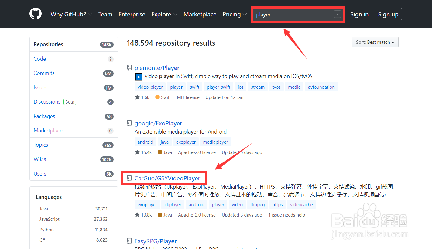This screenshot has width=432, height=249.
Task: Click repo icon beside CarGuo/GSYVideoPlayer
Action: tap(129, 178)
